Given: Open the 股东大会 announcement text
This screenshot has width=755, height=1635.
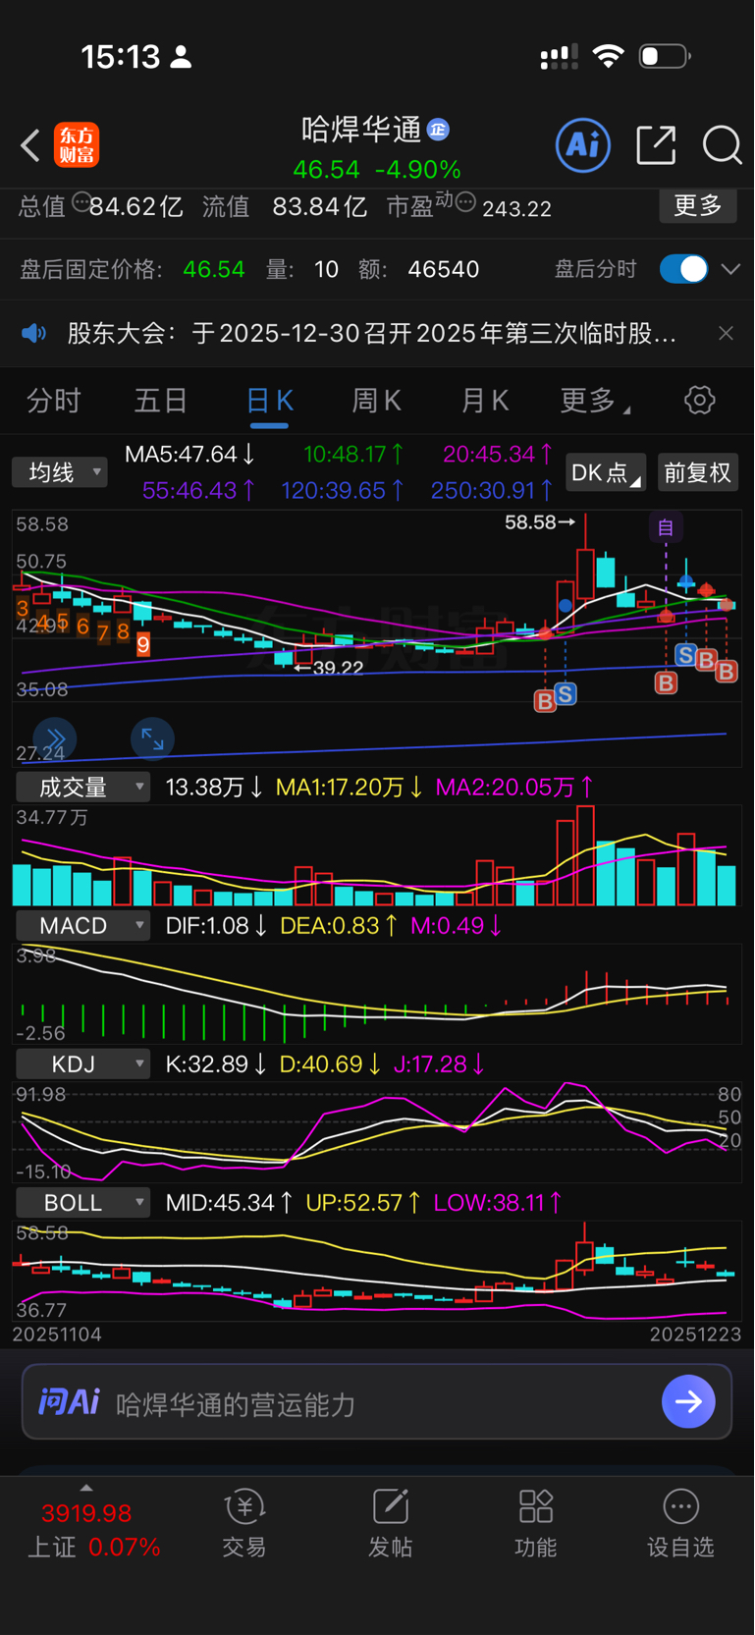Looking at the screenshot, I should (x=371, y=334).
